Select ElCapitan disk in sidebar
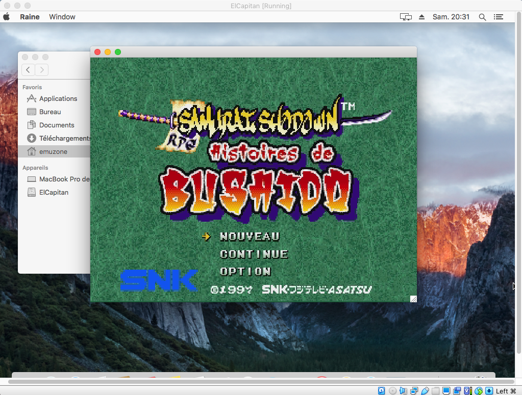522x395 pixels. click(x=54, y=193)
